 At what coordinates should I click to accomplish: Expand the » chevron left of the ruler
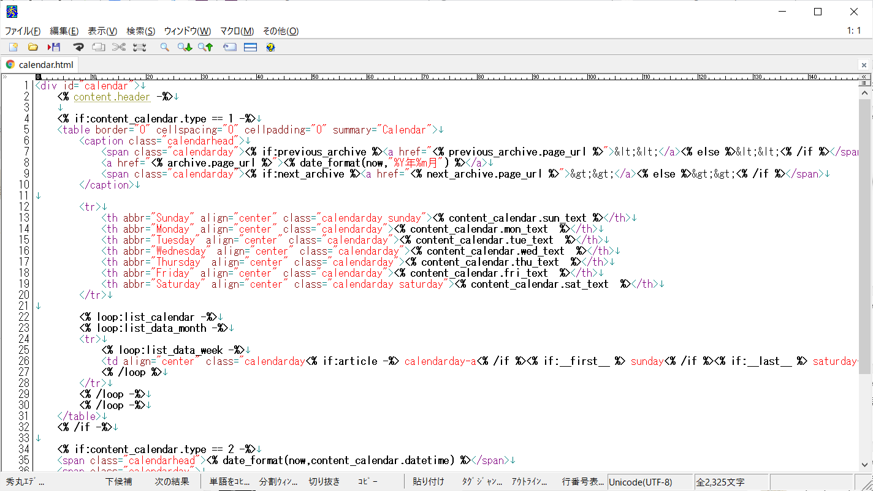click(5, 77)
